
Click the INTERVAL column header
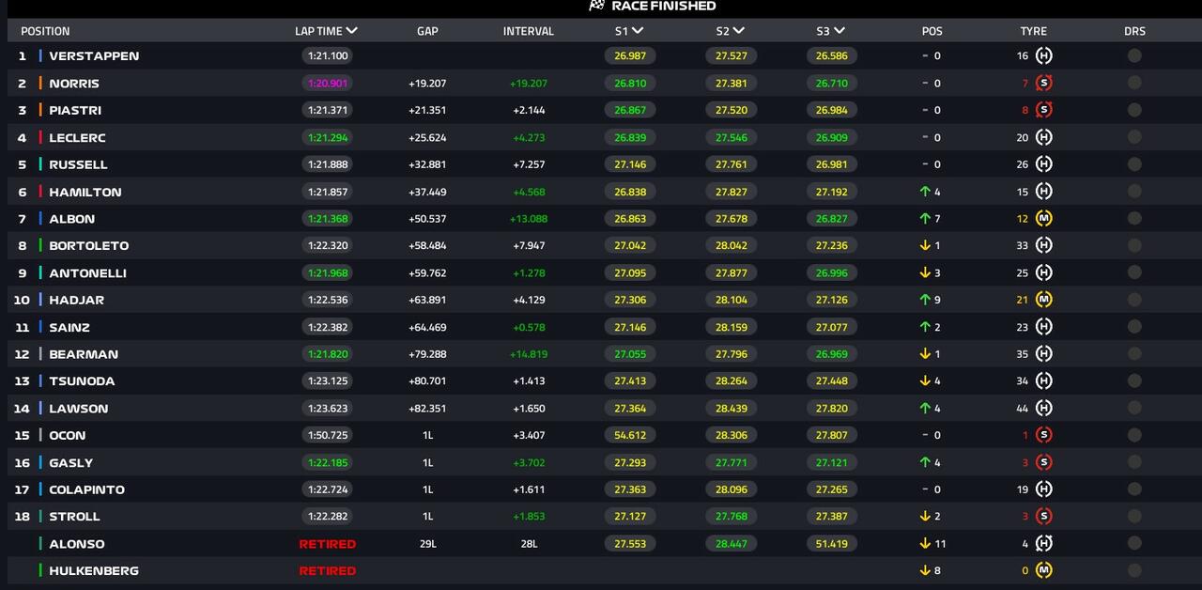coord(529,31)
